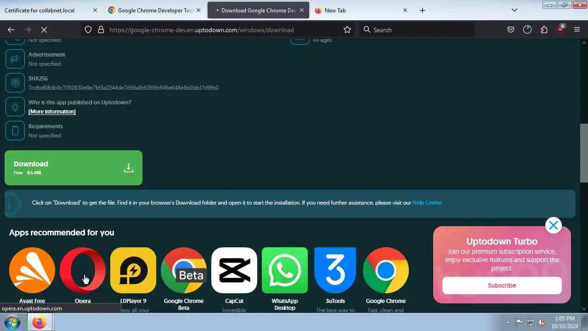
Task: Click the Firefox taskbar icon
Action: coord(39,322)
